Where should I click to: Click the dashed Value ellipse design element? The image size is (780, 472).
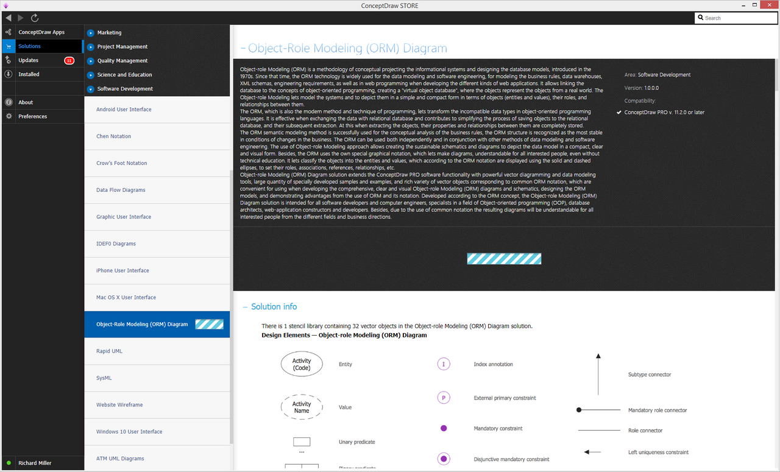tap(301, 407)
